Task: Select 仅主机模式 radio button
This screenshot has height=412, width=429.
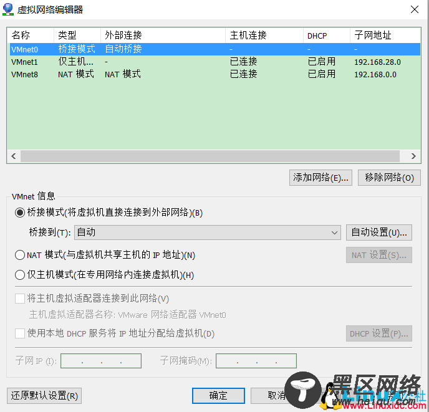Action: (20, 275)
